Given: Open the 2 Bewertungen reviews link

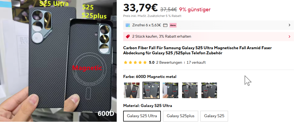Looking at the screenshot, I should tap(169, 62).
